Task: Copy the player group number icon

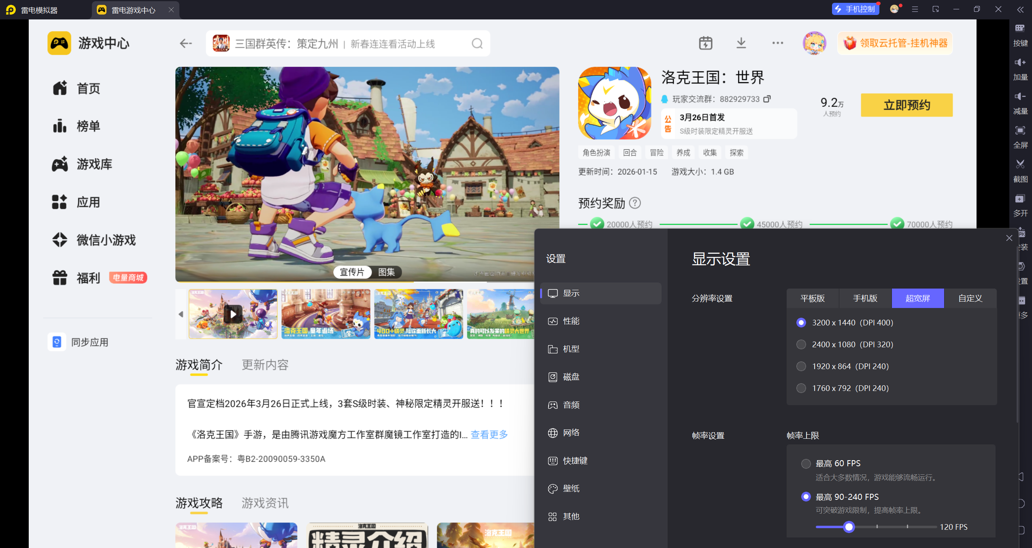Action: coord(767,99)
